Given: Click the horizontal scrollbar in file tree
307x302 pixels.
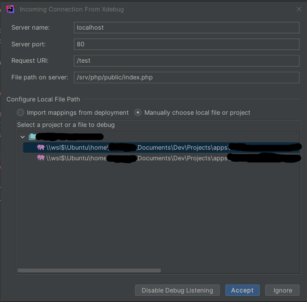Looking at the screenshot, I should 89,270.
